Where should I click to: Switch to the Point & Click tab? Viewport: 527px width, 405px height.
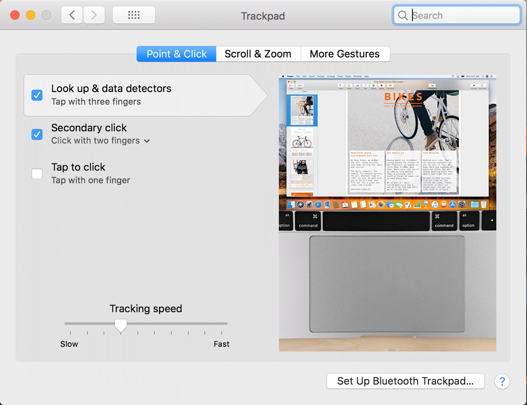[x=177, y=54]
